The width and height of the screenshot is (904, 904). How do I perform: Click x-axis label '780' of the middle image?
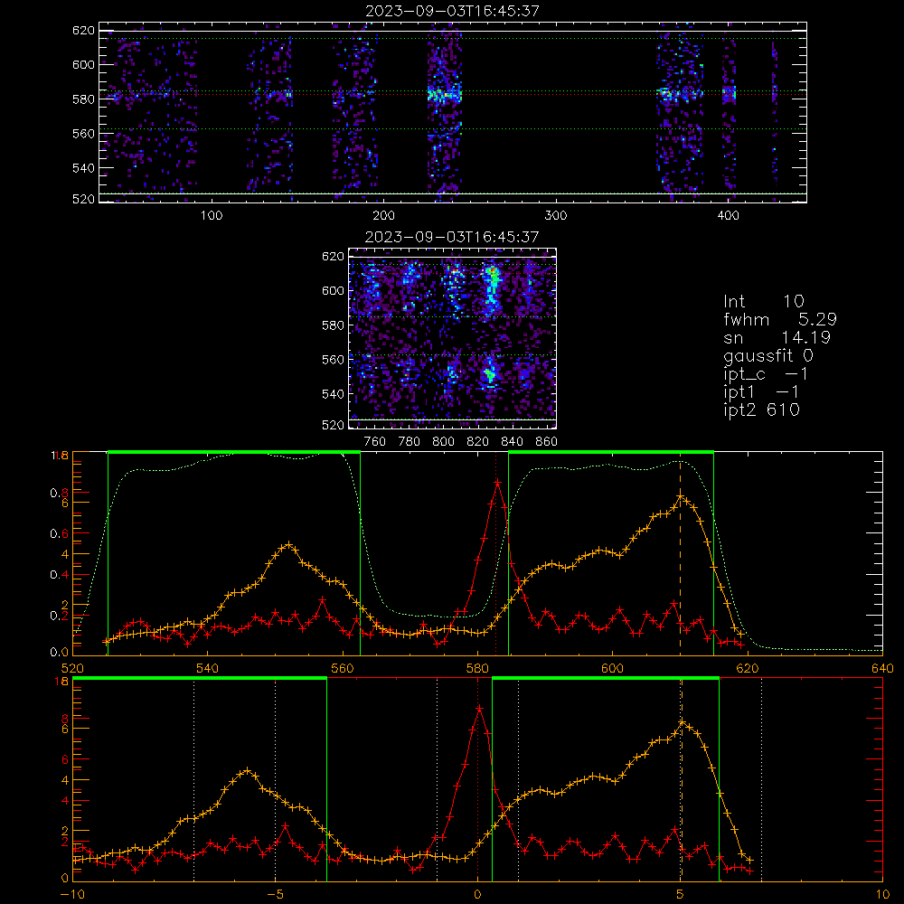[410, 442]
